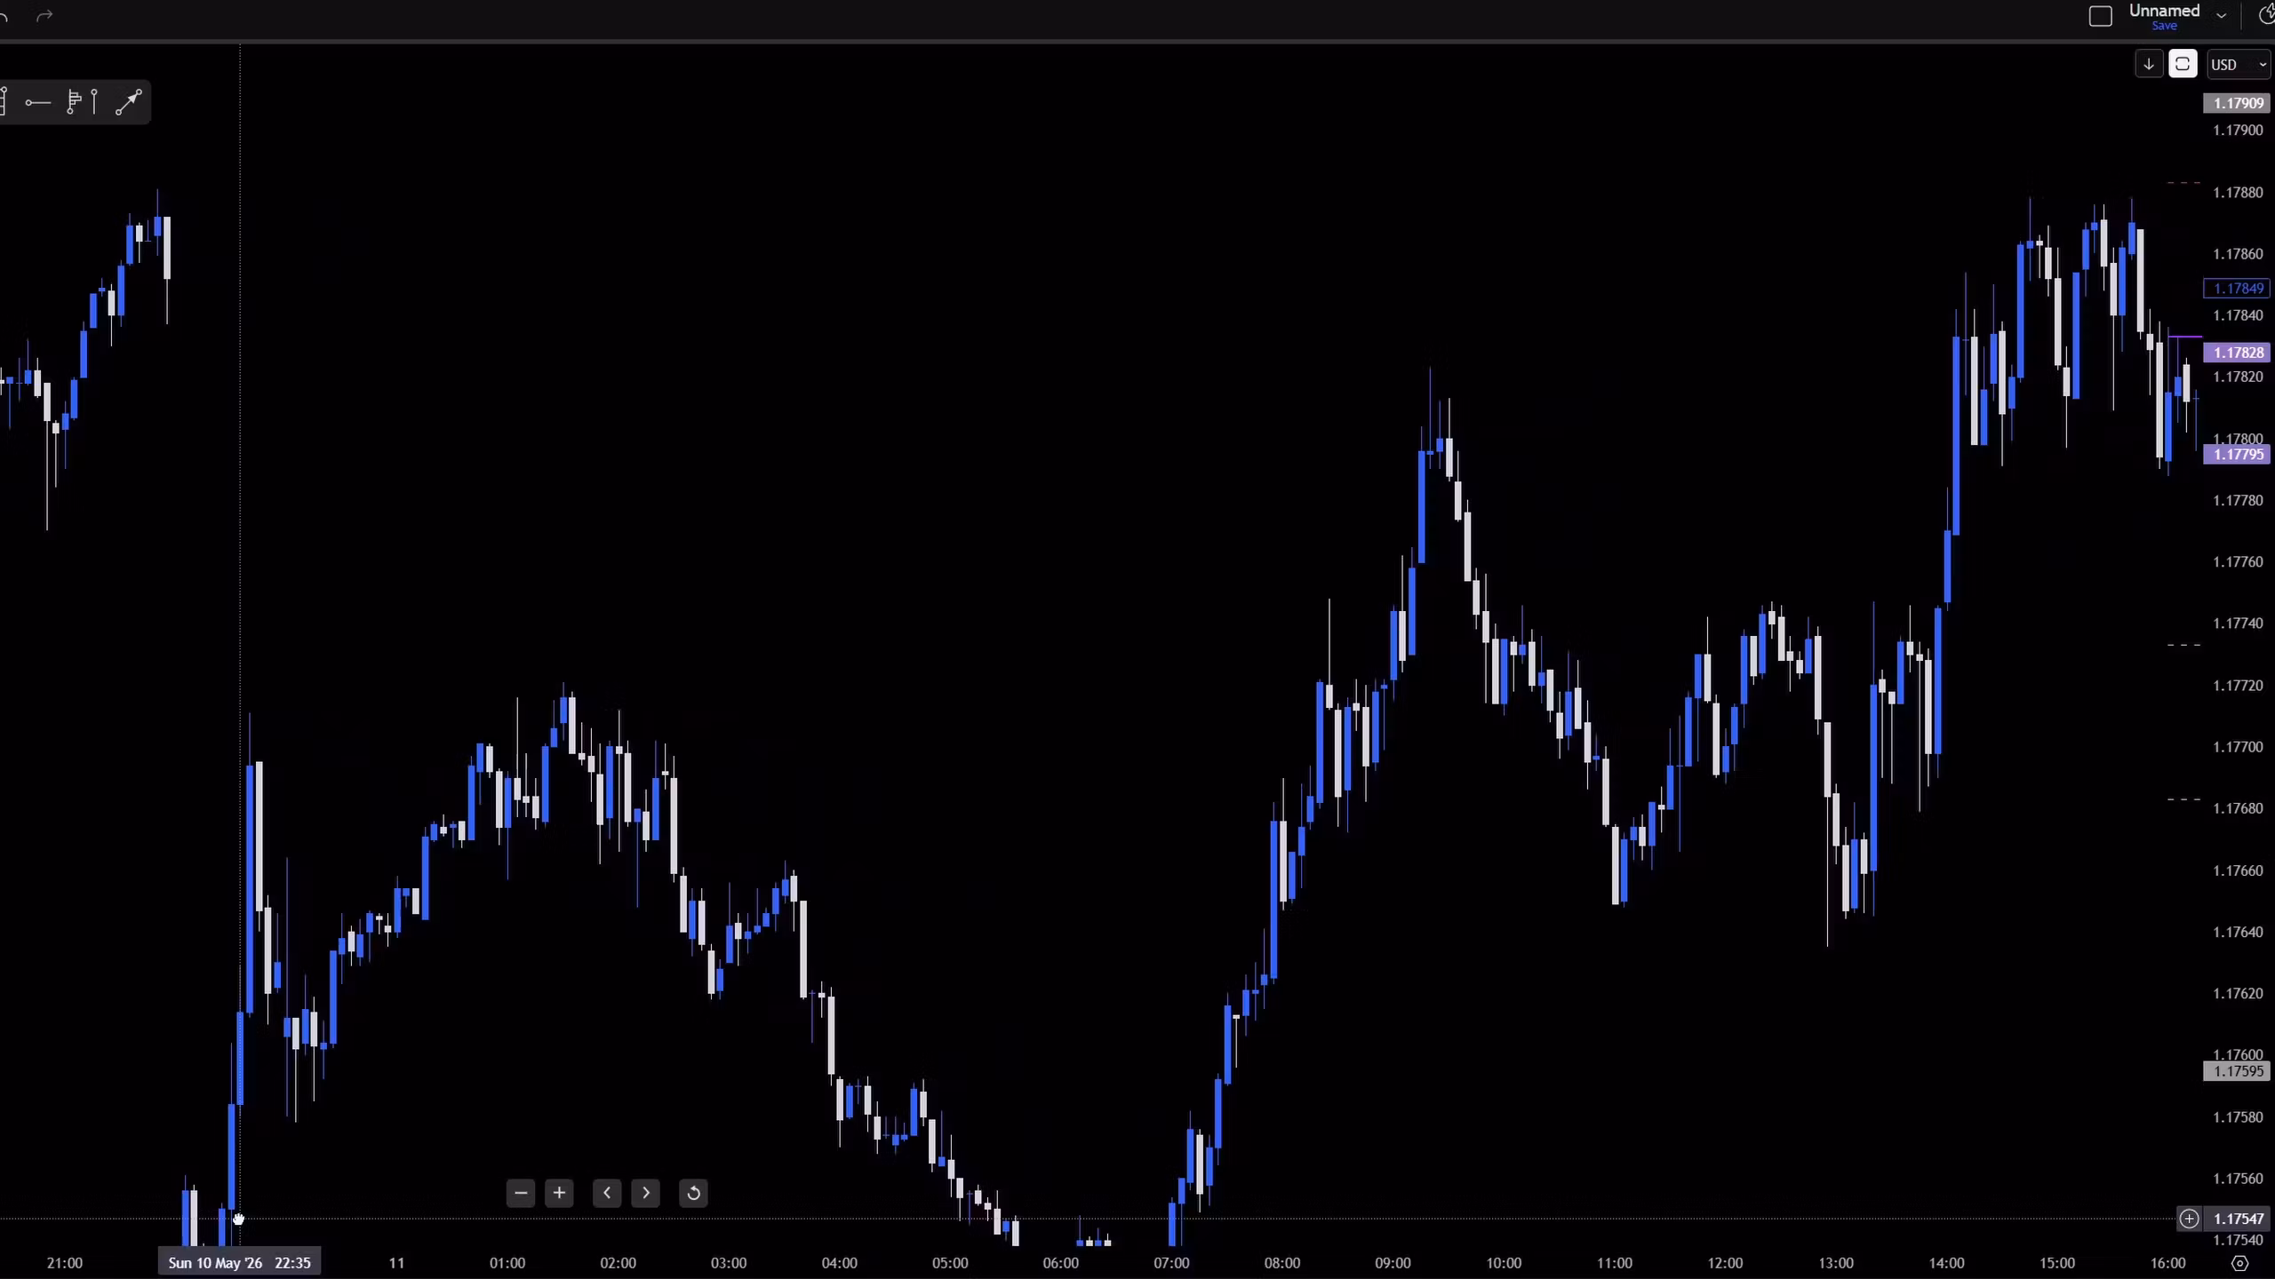Click the redo arrow icon

pos(44,16)
